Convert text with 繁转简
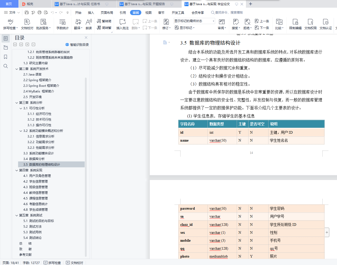 104,21
